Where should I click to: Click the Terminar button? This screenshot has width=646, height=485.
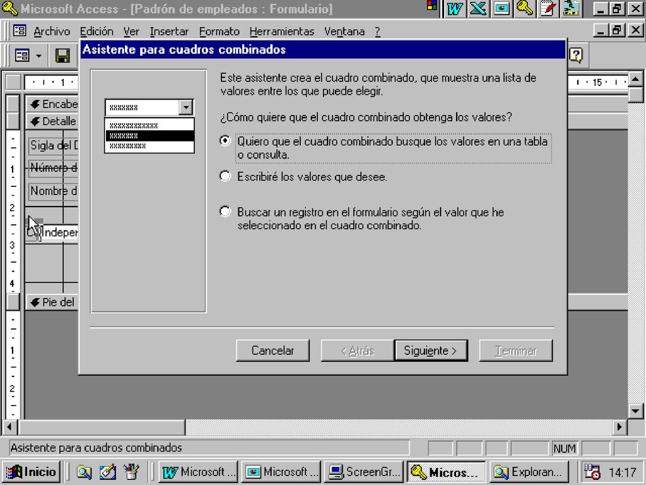point(516,350)
